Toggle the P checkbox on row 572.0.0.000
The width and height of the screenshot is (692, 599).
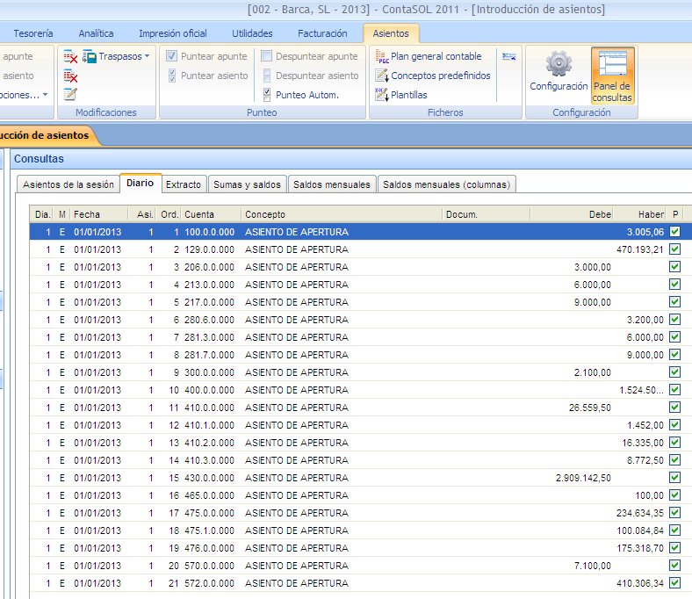click(674, 583)
